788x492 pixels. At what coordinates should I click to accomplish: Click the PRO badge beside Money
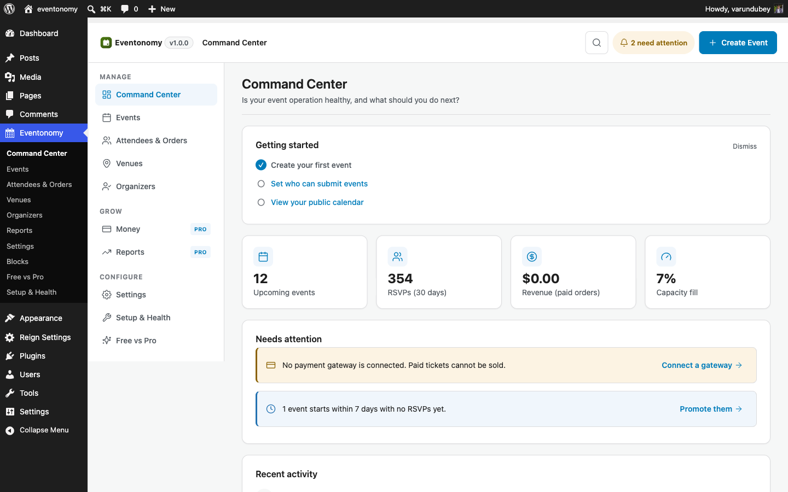pos(200,229)
